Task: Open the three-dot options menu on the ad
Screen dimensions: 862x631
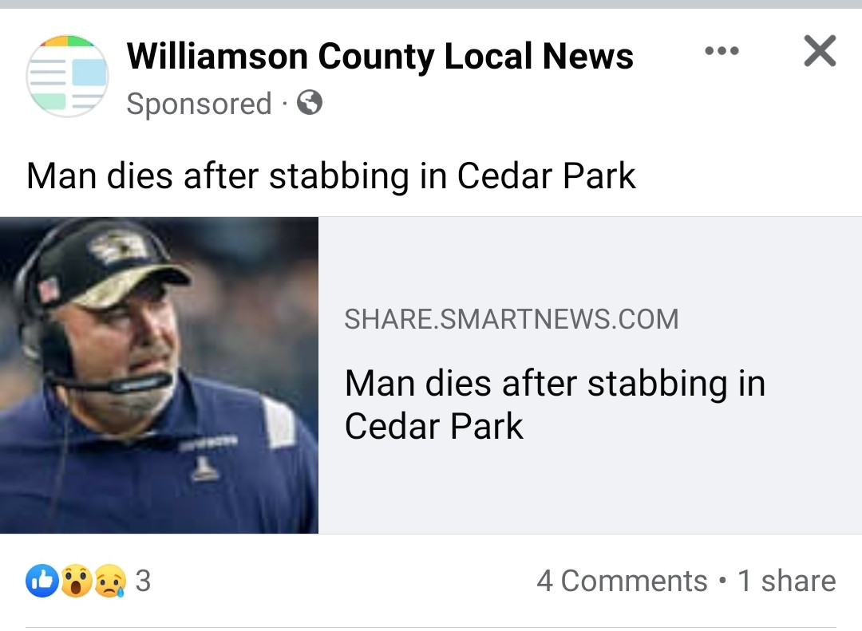Action: [x=722, y=50]
